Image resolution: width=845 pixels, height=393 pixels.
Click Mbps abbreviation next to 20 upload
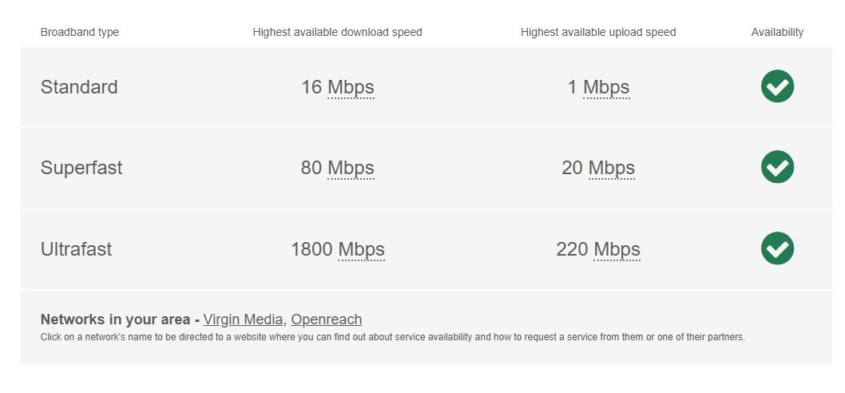[x=612, y=169]
